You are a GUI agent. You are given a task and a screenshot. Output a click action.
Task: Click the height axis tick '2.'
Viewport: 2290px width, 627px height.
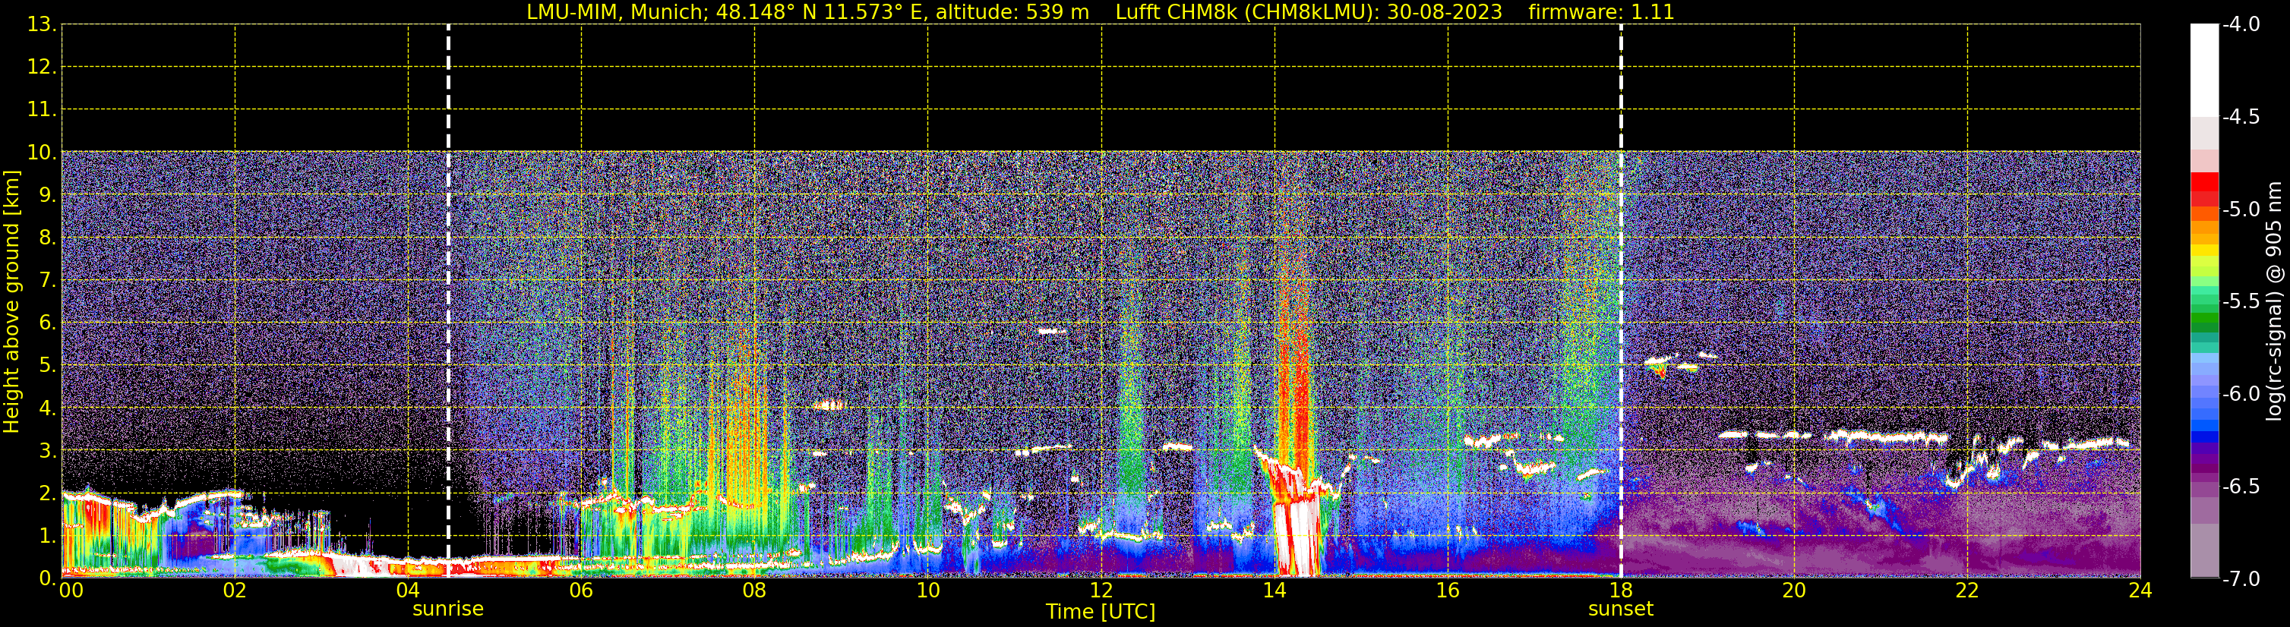tap(48, 494)
